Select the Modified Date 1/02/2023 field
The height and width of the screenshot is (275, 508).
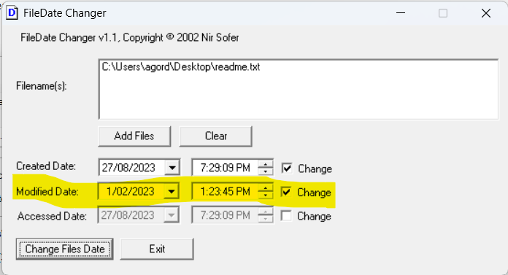point(131,192)
